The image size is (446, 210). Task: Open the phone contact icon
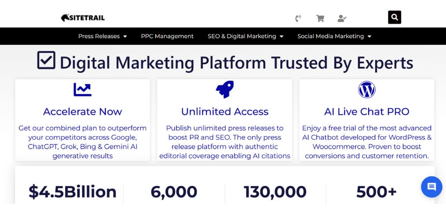298,18
